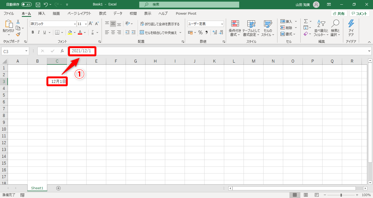Add a new sheet with plus icon

coord(58,188)
